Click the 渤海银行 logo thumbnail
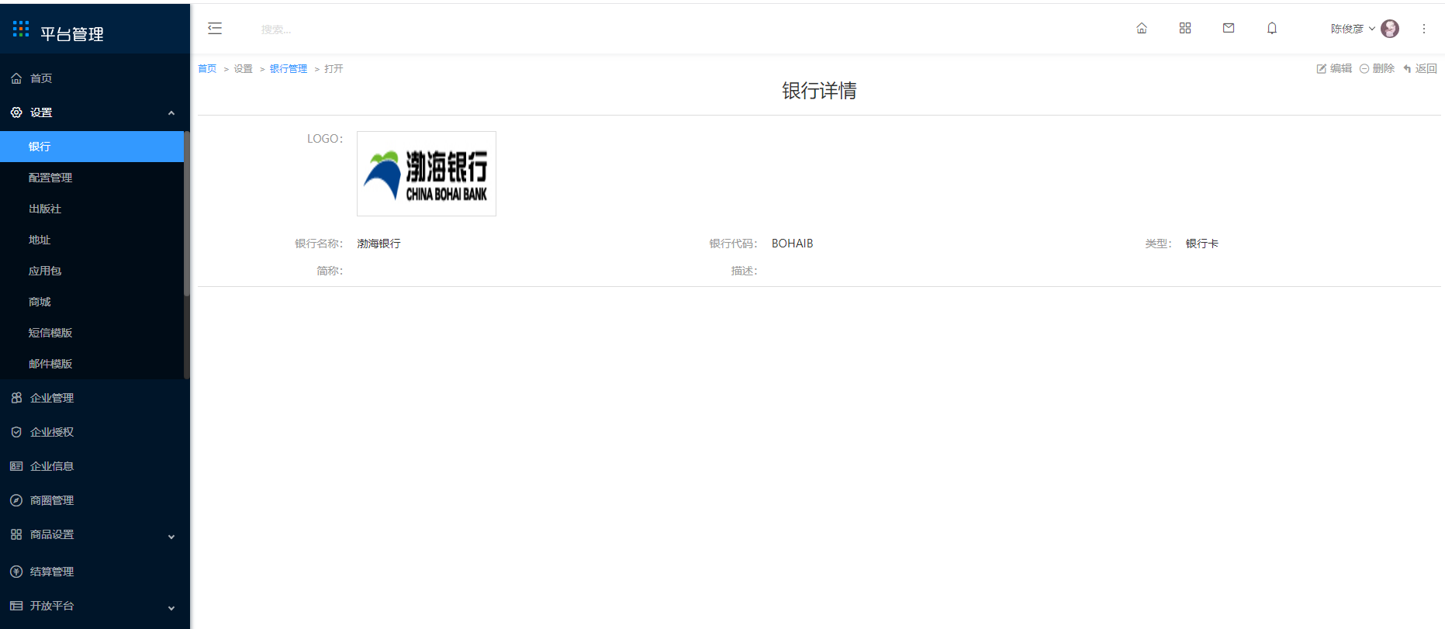 (x=427, y=174)
